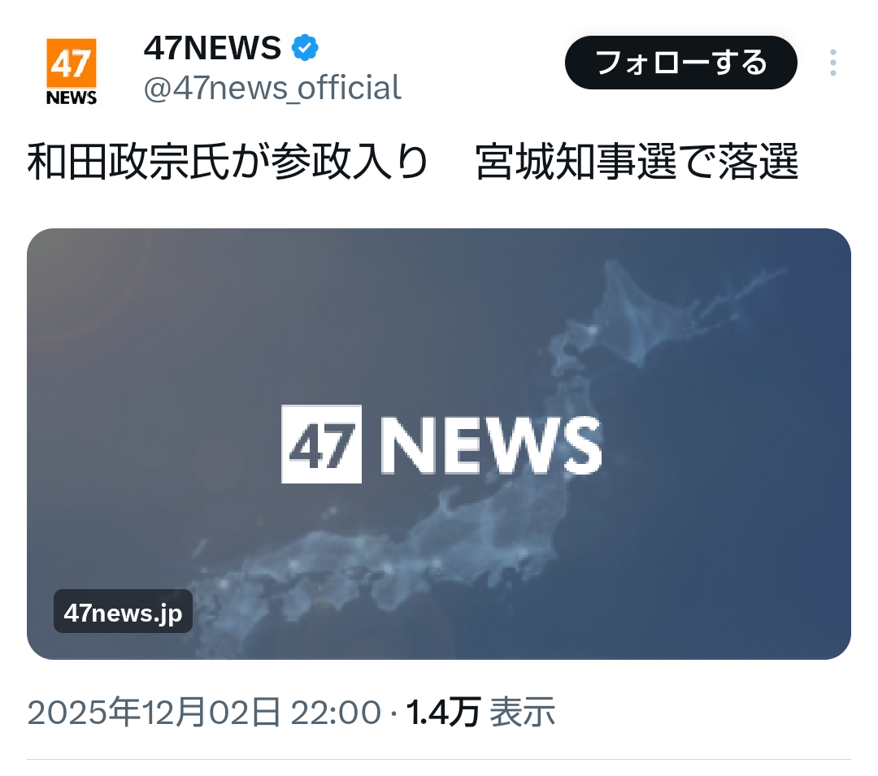Click the 1.4万 view count
Image resolution: width=878 pixels, height=776 pixels.
(443, 713)
